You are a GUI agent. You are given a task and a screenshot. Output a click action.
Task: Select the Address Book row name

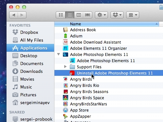click(83, 30)
